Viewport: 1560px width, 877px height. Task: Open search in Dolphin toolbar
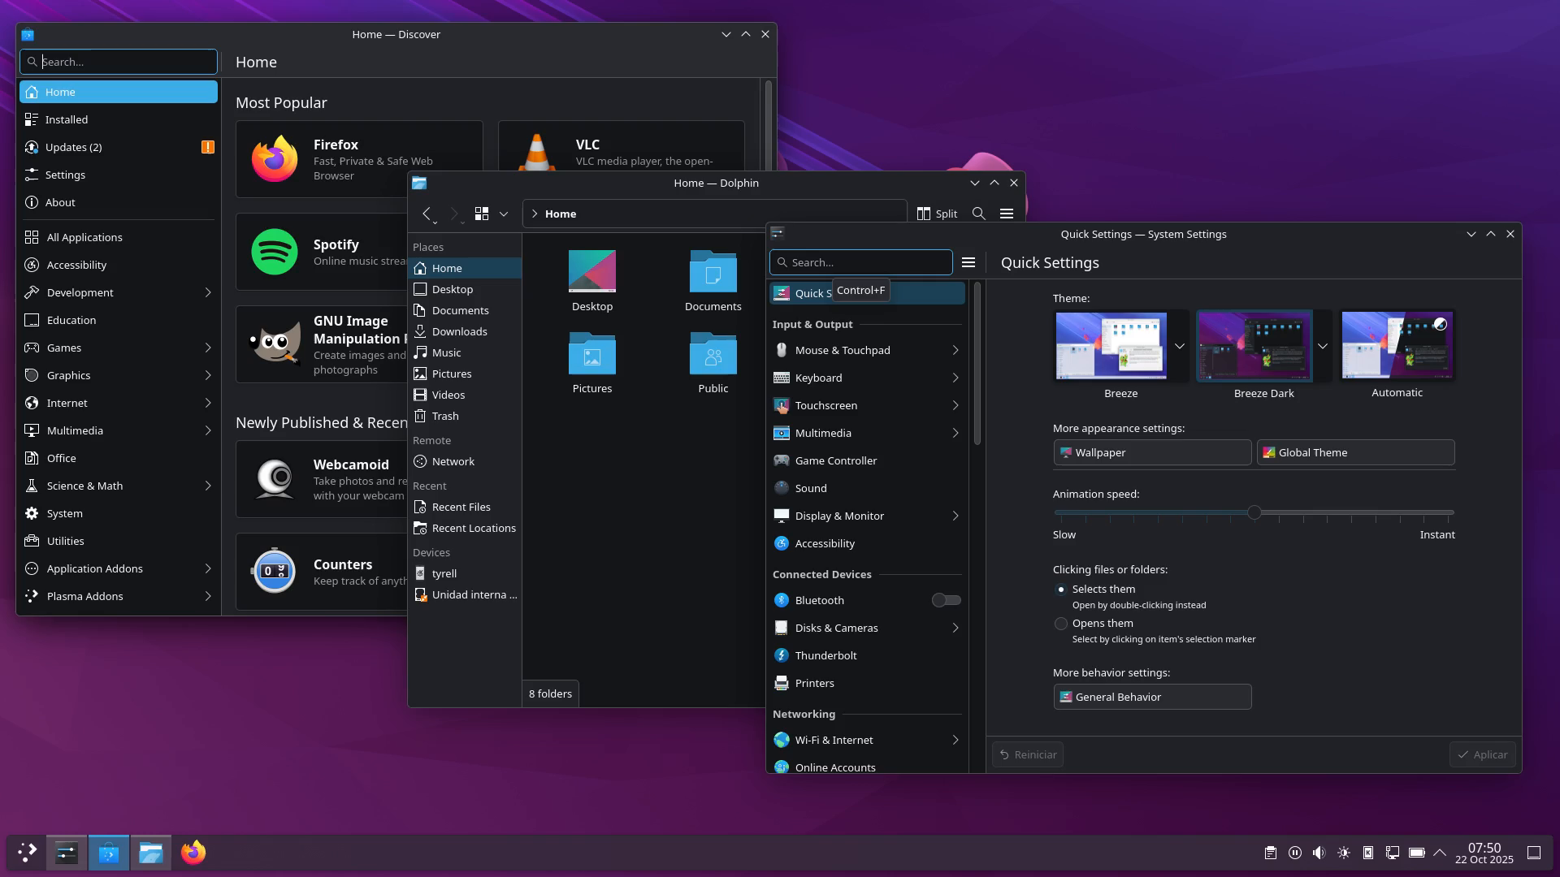978,213
